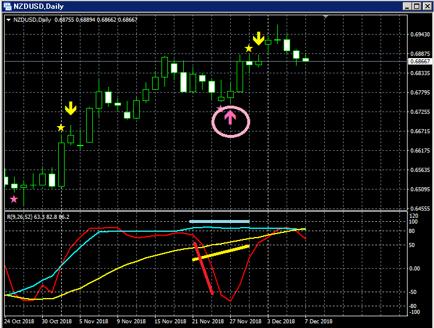Click indicator scale value 80
Screen dimensions: 434x328
[412, 231]
